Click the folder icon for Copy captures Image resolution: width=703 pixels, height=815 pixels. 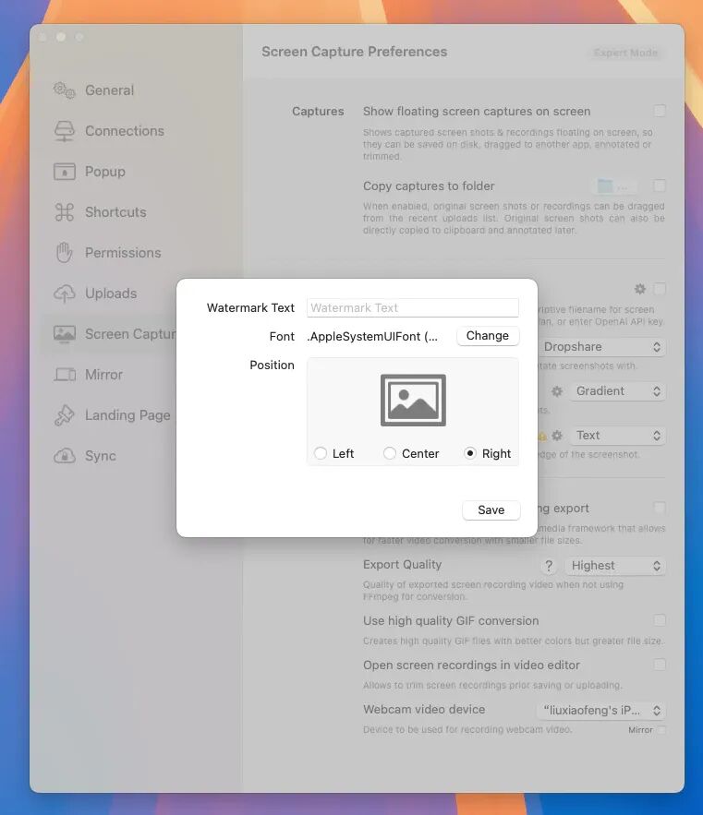[x=605, y=186]
